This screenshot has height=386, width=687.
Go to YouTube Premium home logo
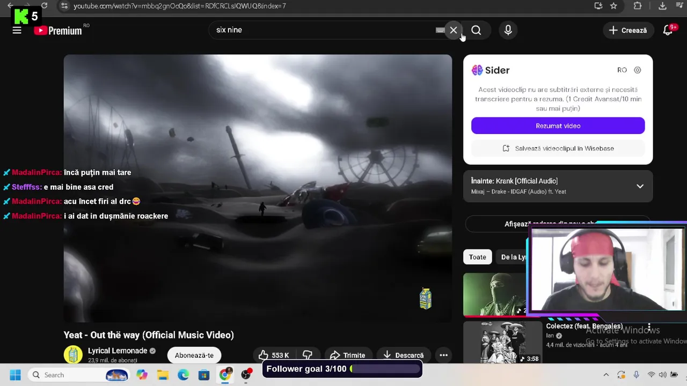point(58,31)
